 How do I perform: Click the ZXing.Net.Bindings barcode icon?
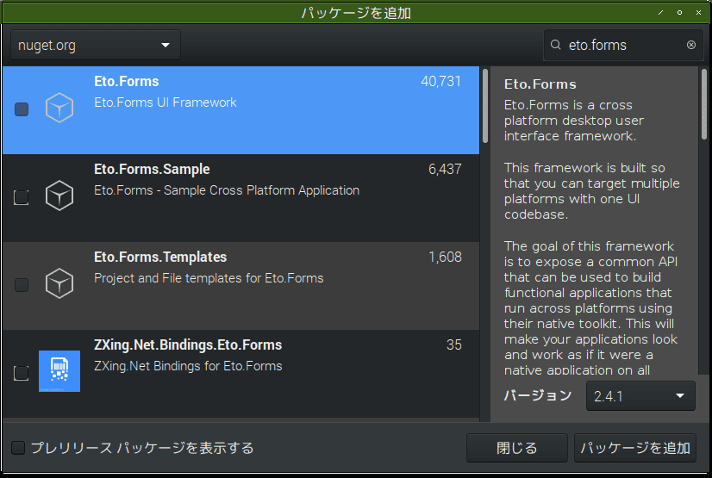(59, 371)
